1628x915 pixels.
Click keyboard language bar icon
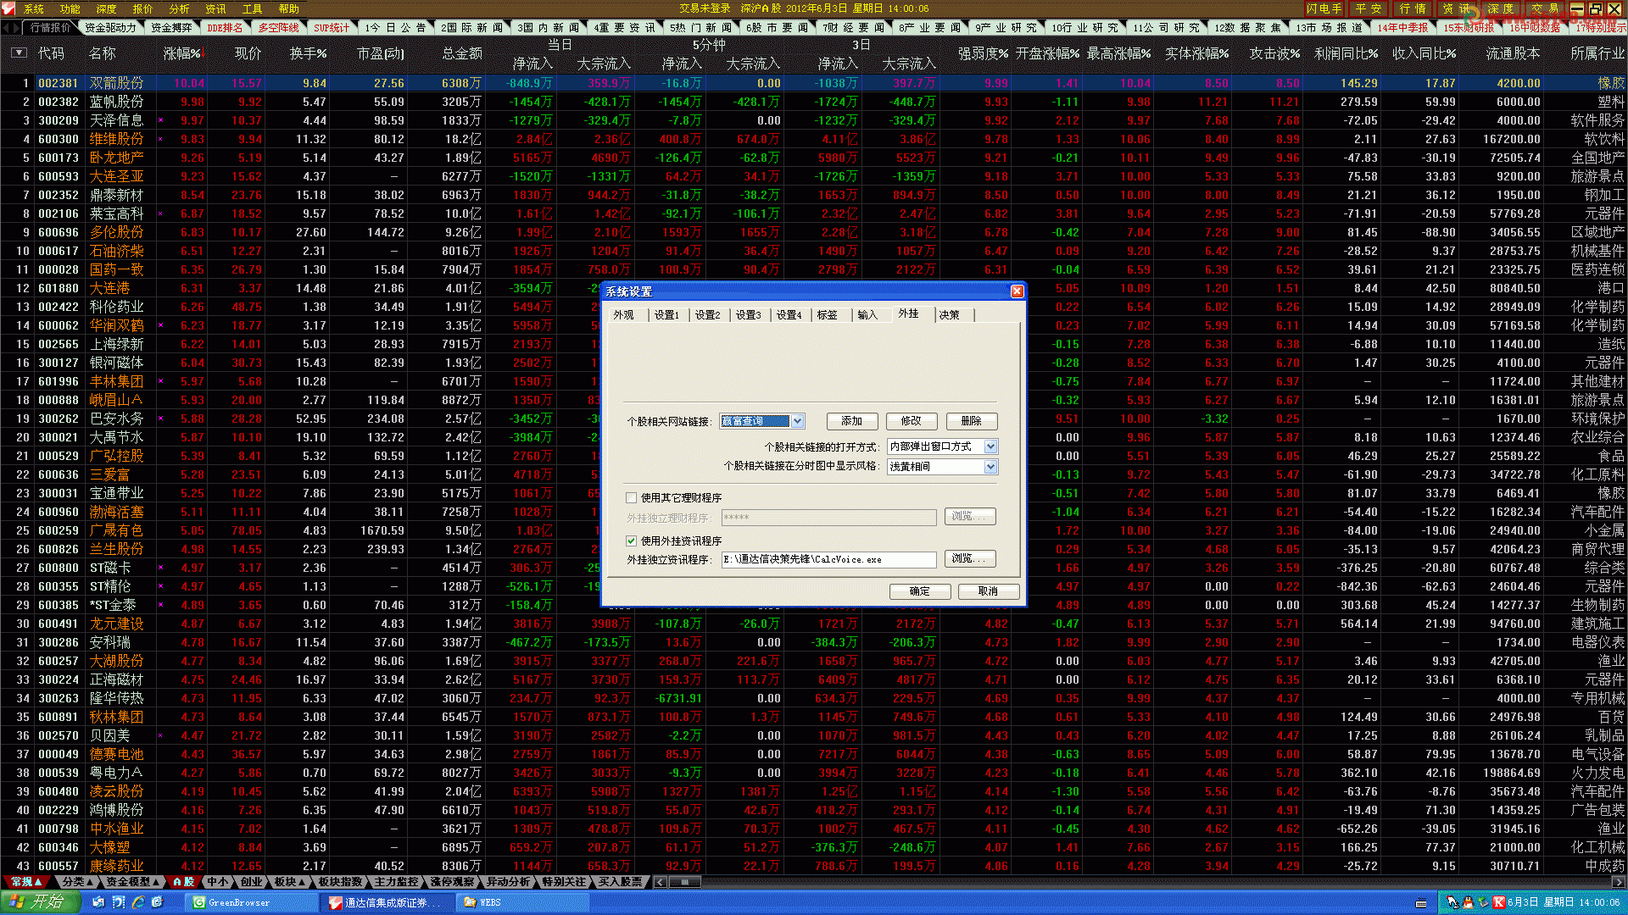[x=1422, y=903]
